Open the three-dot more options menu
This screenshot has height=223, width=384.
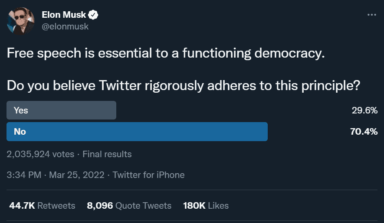pyautogui.click(x=371, y=15)
